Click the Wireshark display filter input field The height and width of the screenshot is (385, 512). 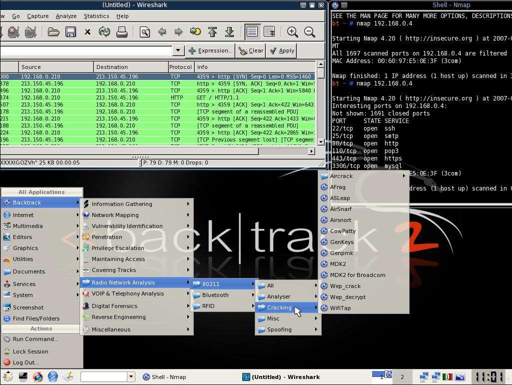coord(86,50)
